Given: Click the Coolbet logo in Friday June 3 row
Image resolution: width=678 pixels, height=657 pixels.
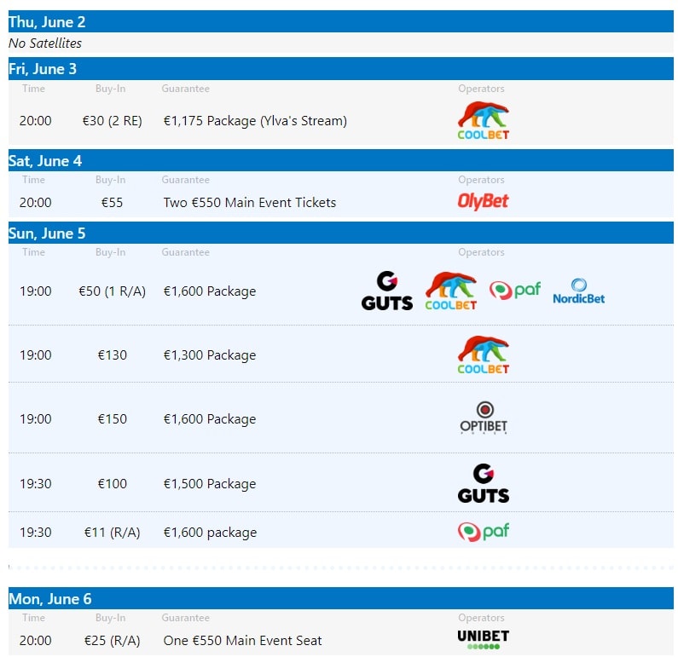Looking at the screenshot, I should [483, 120].
